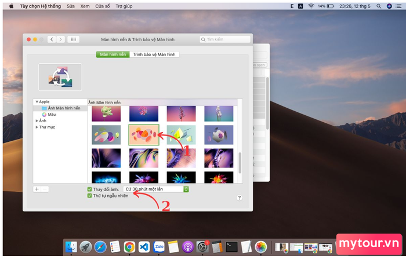The image size is (406, 260).
Task: Open Finder from the Dock
Action: (71, 247)
